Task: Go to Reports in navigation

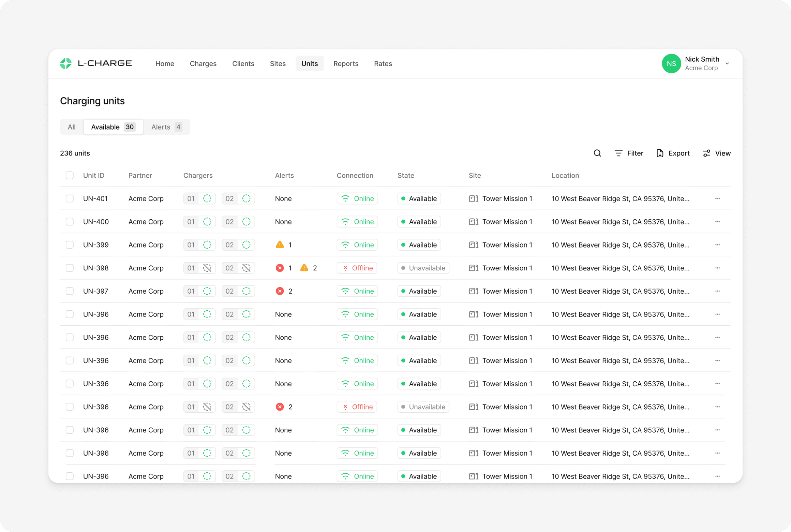Action: point(346,63)
